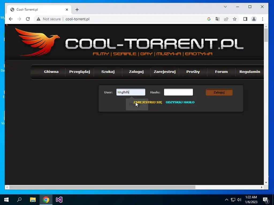This screenshot has width=274, height=205.
Task: Open the taskbar clock and date
Action: [251, 200]
